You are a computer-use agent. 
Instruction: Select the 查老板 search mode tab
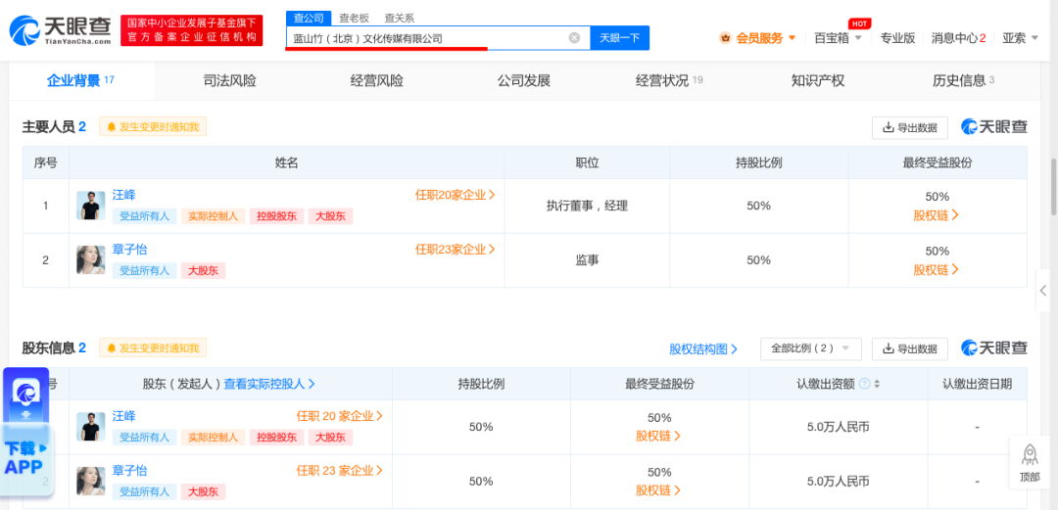[x=355, y=18]
